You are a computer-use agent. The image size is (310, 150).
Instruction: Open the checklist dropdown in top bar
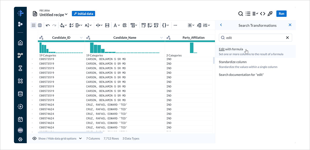[x=255, y=14]
